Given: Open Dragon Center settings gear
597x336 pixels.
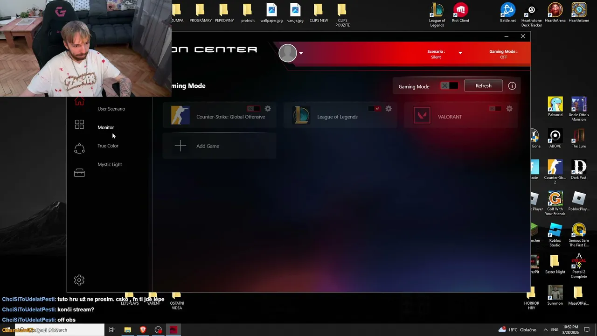Looking at the screenshot, I should pyautogui.click(x=79, y=280).
